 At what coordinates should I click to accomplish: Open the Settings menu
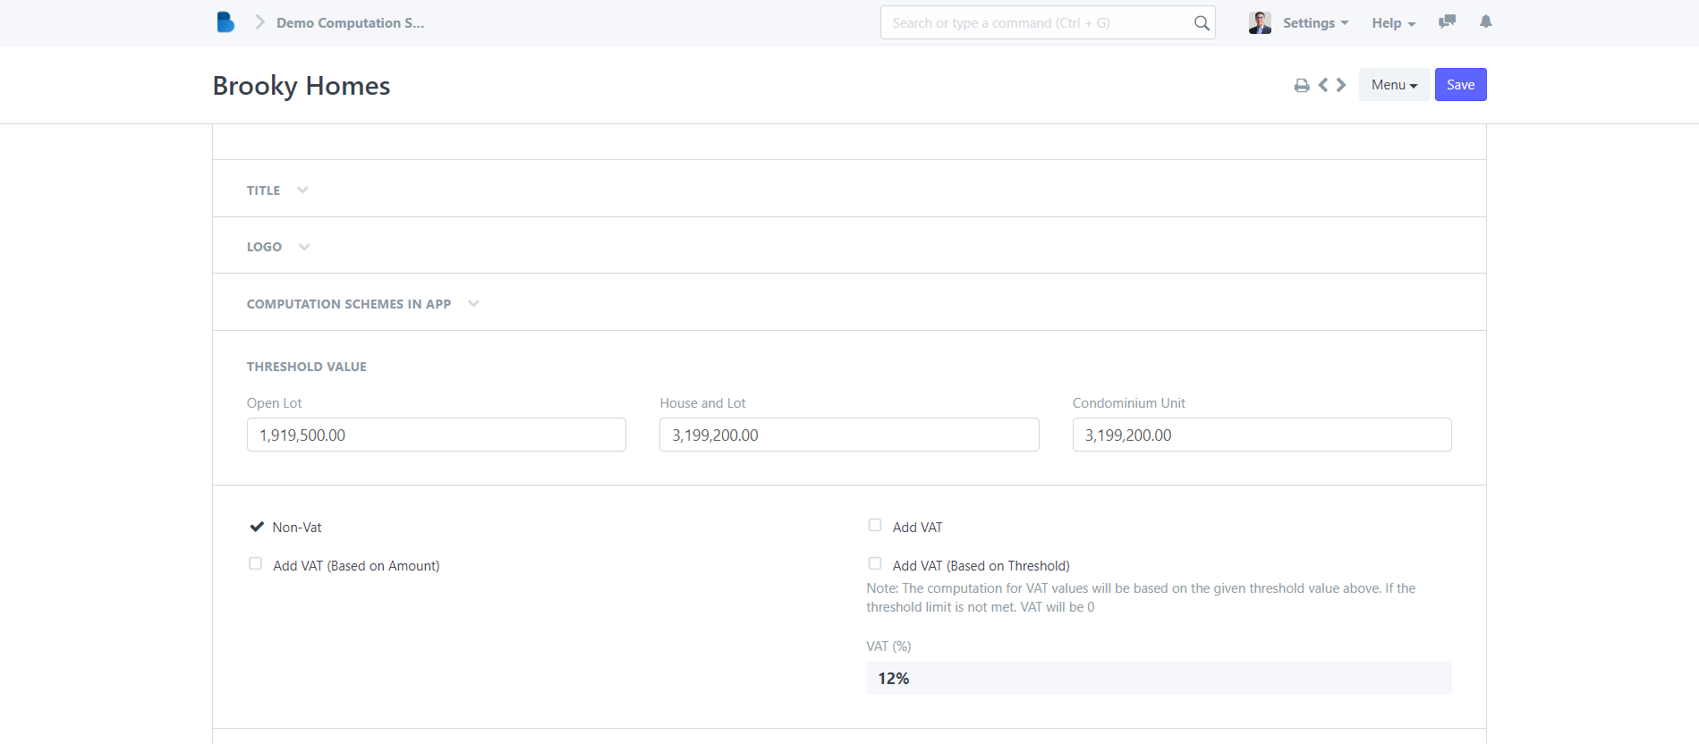1314,23
